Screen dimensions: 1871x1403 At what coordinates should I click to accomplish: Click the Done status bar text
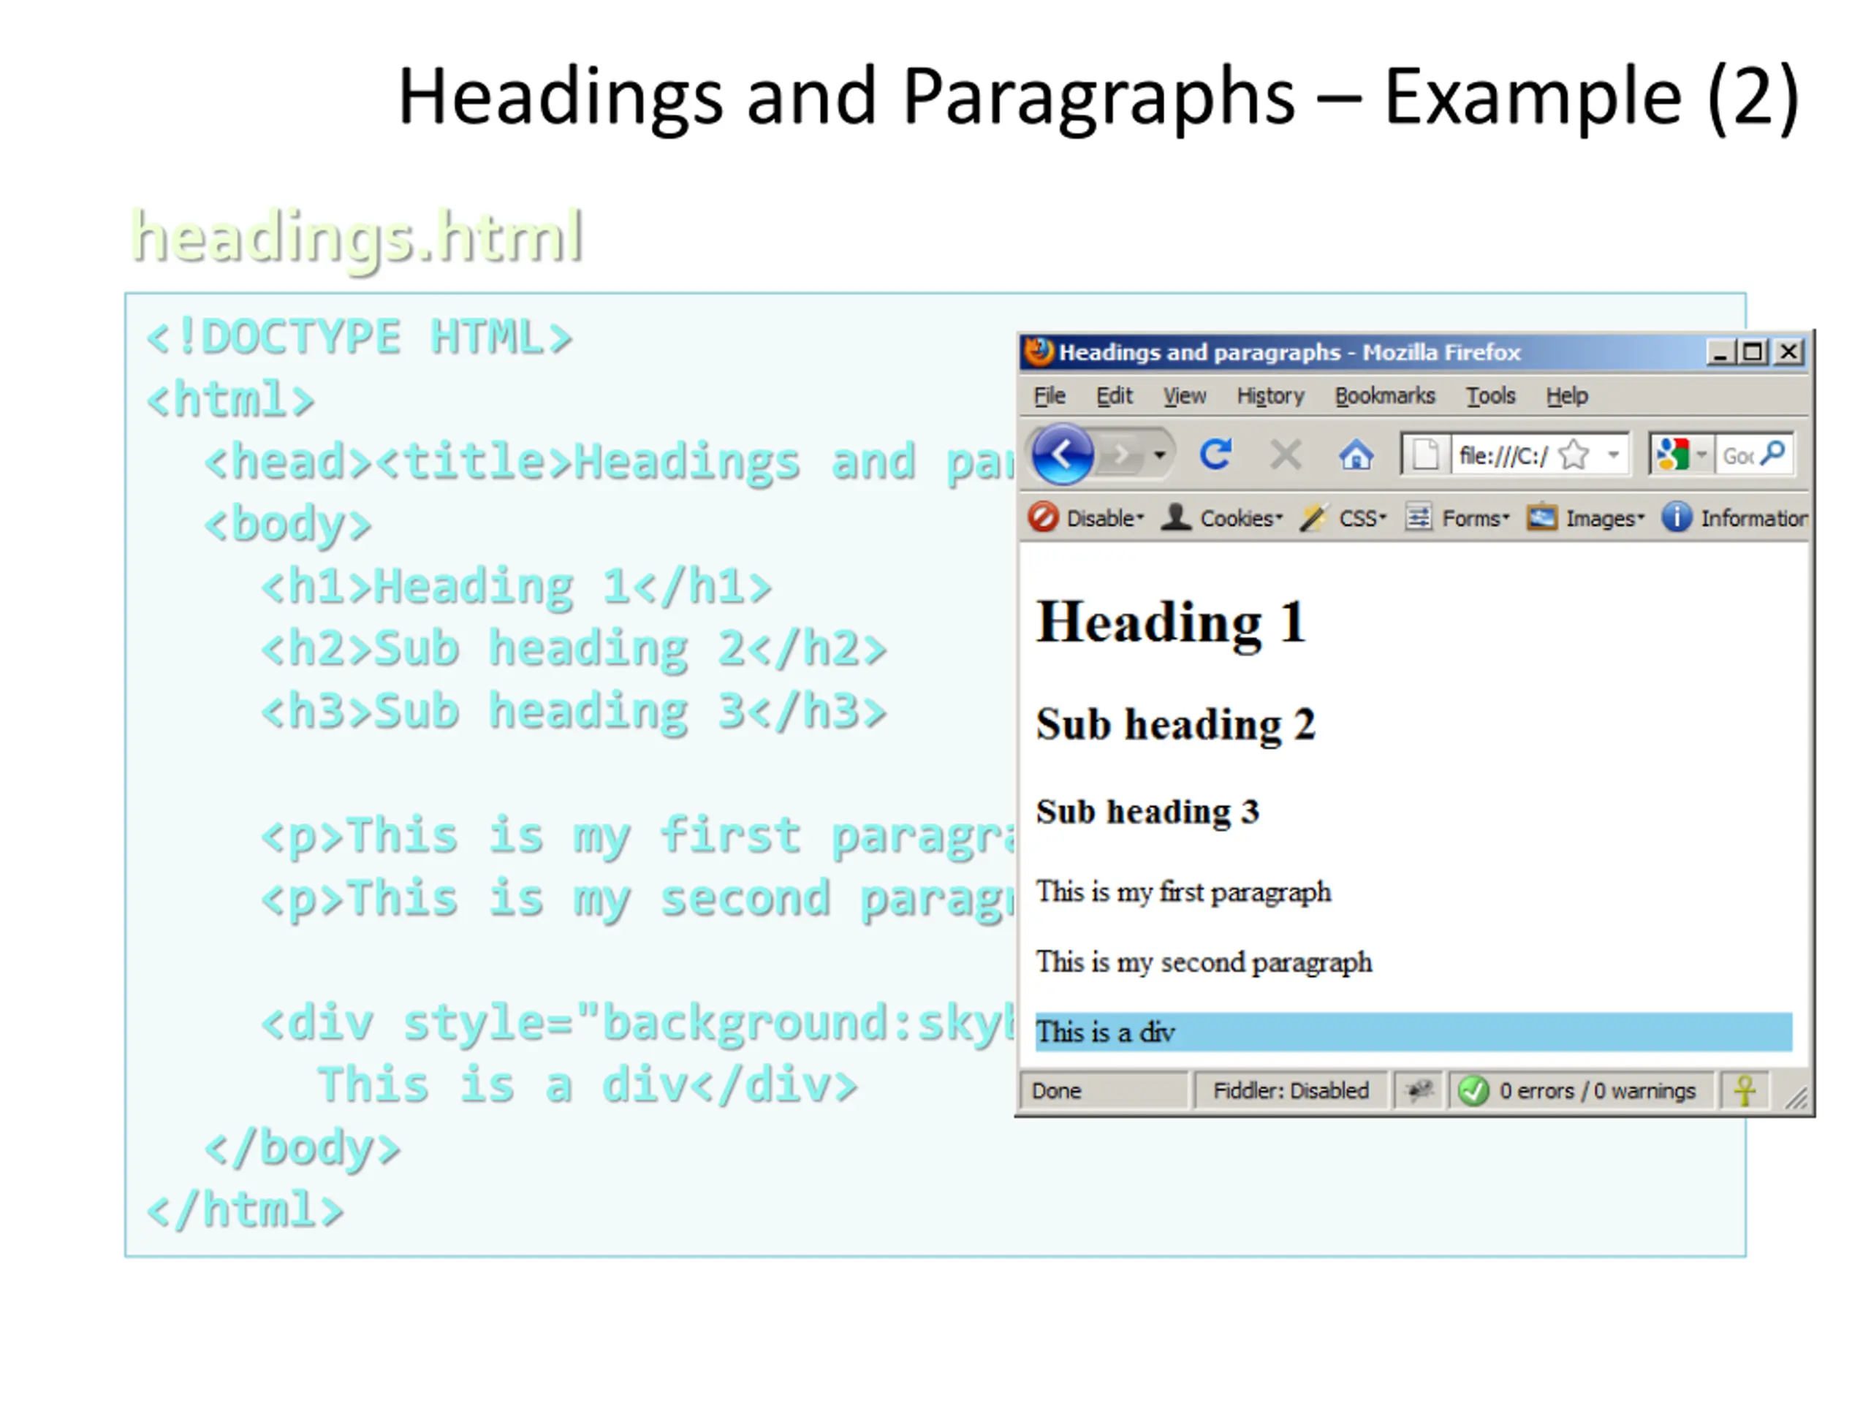pos(1055,1091)
